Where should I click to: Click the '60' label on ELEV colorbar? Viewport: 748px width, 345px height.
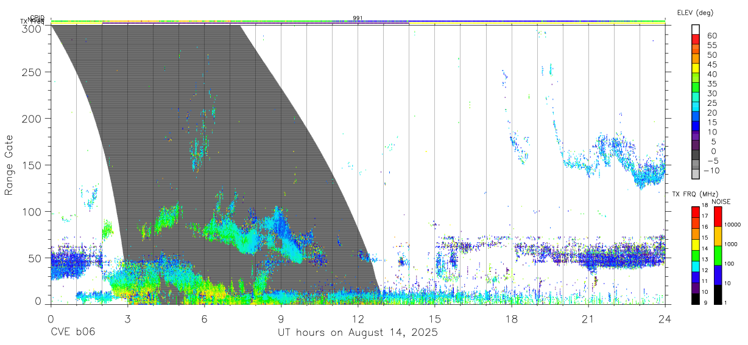(711, 36)
